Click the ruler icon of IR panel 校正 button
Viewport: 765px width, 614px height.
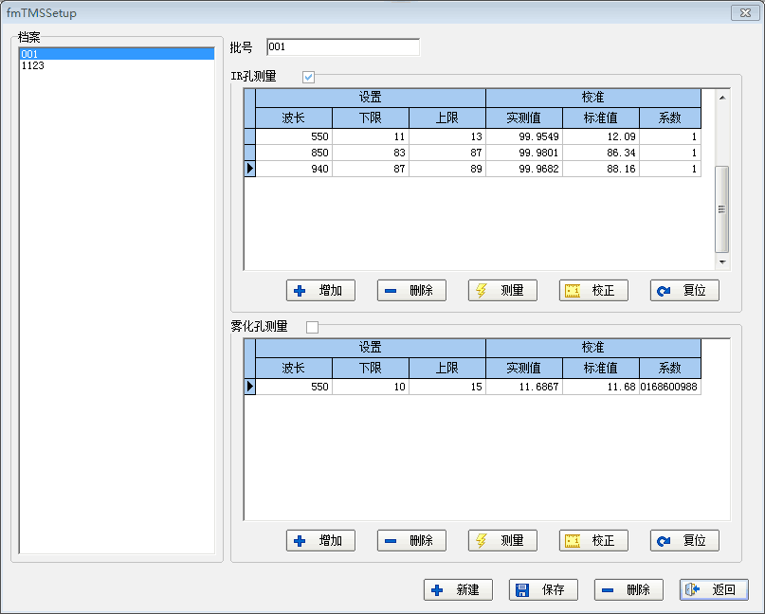coord(573,291)
